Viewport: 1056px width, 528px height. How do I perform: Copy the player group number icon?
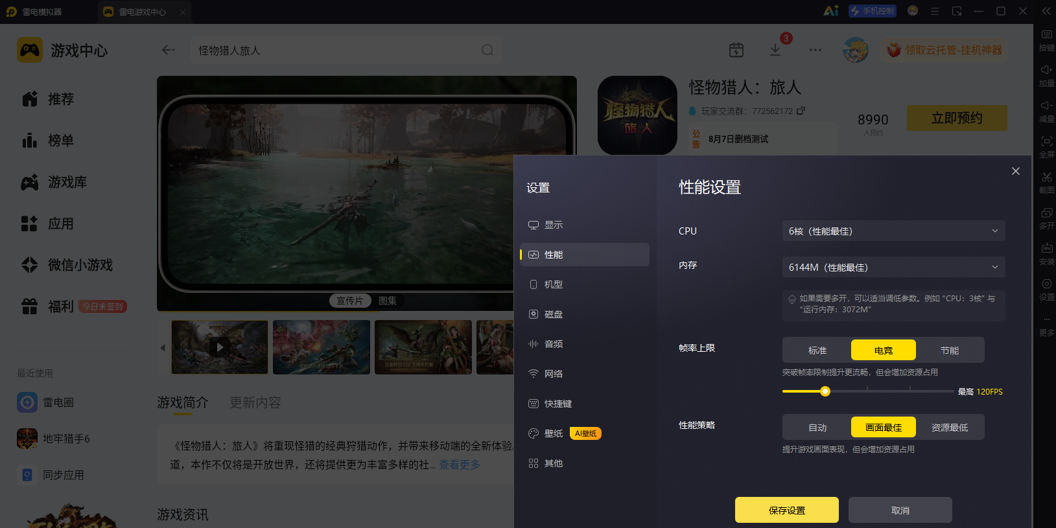(x=801, y=111)
